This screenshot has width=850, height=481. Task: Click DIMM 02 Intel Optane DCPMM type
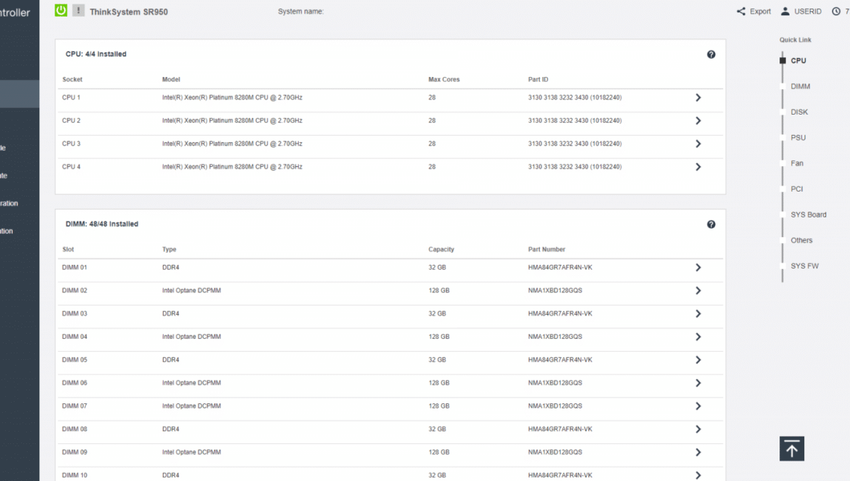click(x=191, y=290)
